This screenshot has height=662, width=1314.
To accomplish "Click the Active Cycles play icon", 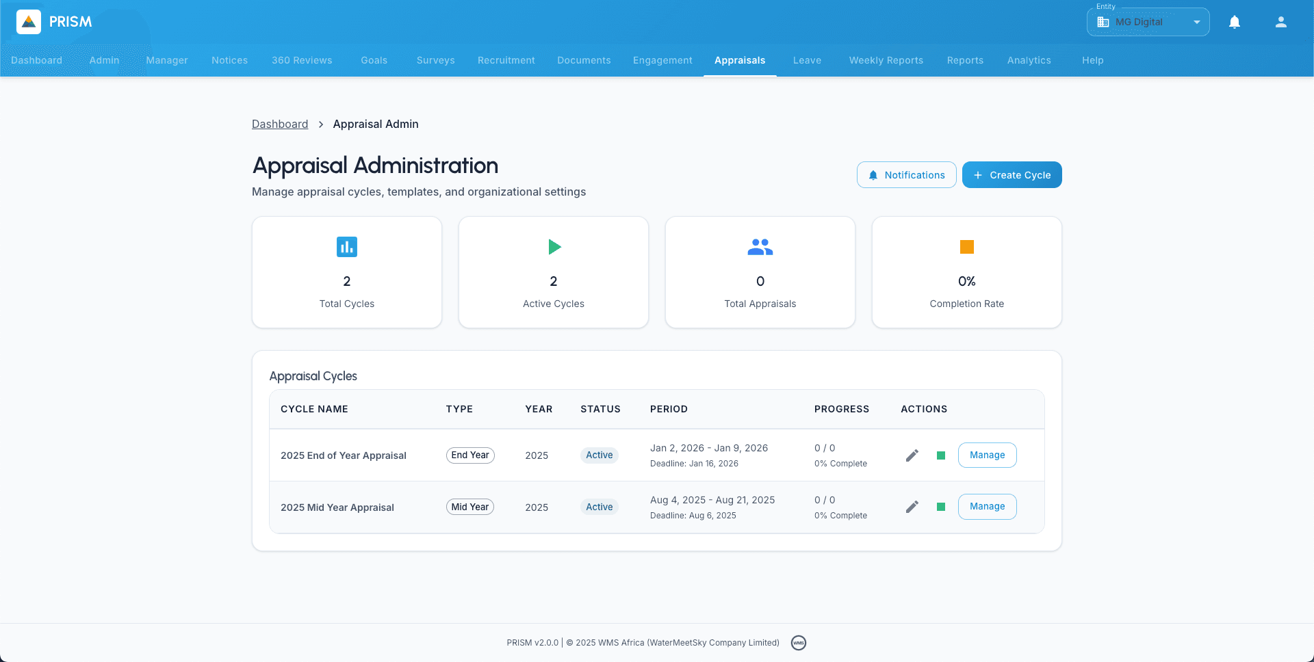I will (x=554, y=247).
